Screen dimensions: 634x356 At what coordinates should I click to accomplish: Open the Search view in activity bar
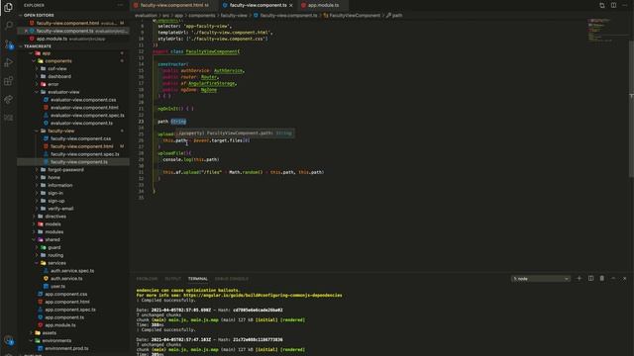pyautogui.click(x=9, y=26)
